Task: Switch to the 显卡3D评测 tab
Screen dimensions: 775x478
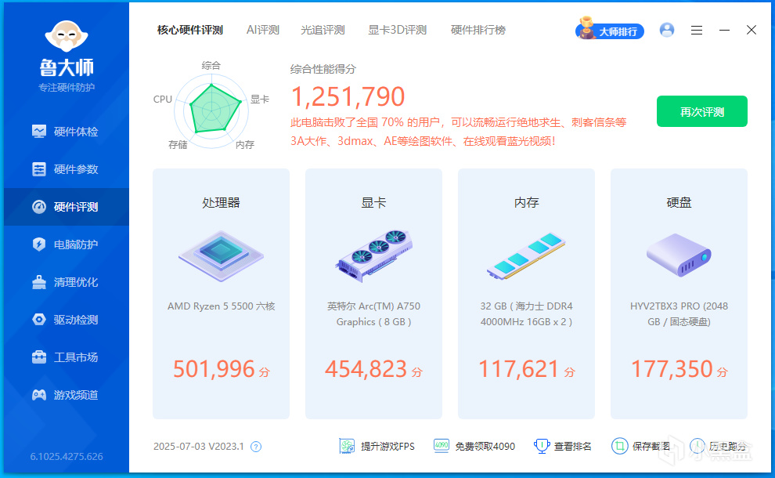Action: (x=398, y=31)
